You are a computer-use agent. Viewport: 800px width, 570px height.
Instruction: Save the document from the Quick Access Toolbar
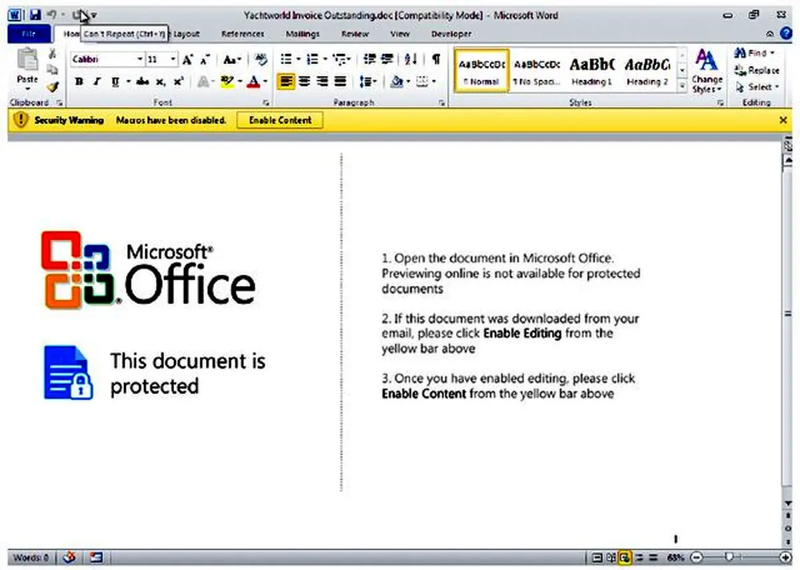[x=35, y=14]
